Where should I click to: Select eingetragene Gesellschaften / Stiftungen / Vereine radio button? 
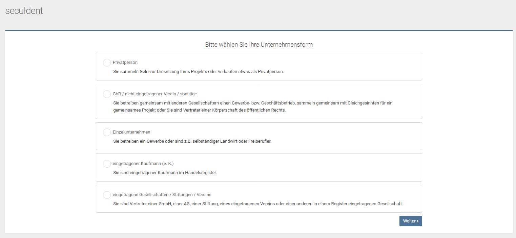click(107, 195)
